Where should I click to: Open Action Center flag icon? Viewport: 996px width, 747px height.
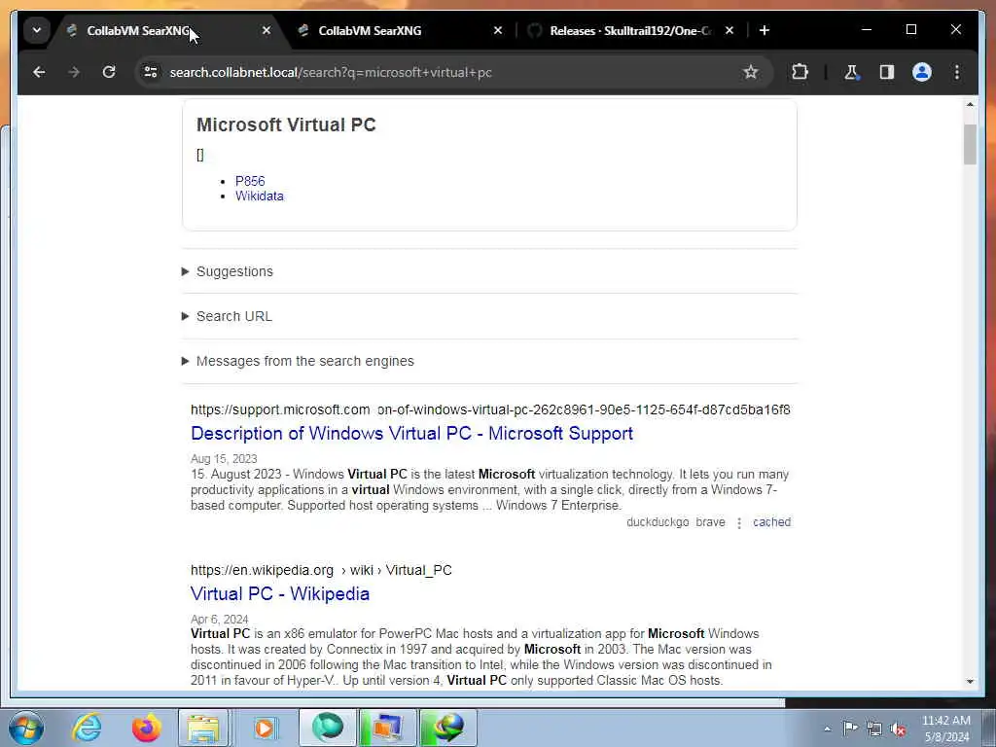point(850,729)
